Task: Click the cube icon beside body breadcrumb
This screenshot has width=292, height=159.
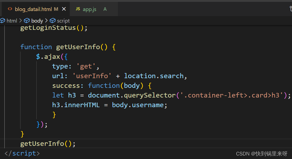Action: point(27,21)
